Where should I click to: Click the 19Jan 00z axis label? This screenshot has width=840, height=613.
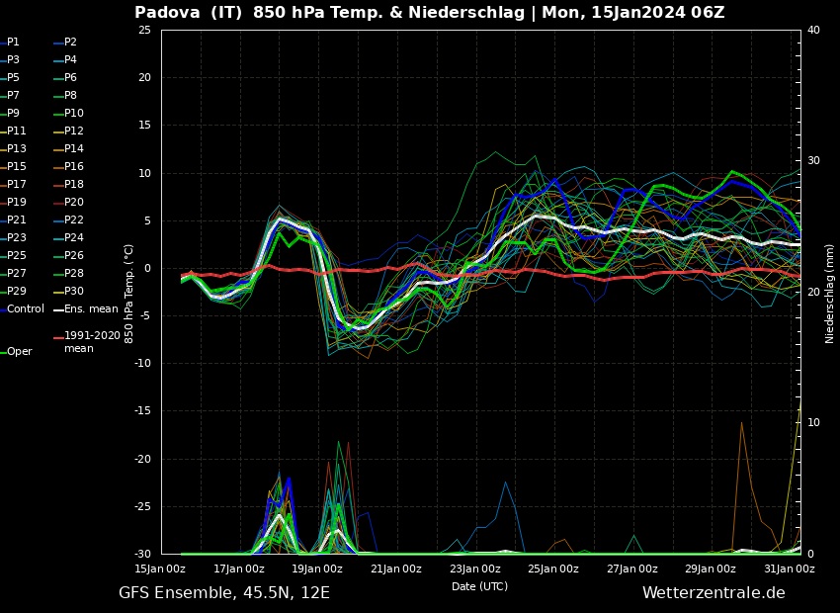[317, 569]
